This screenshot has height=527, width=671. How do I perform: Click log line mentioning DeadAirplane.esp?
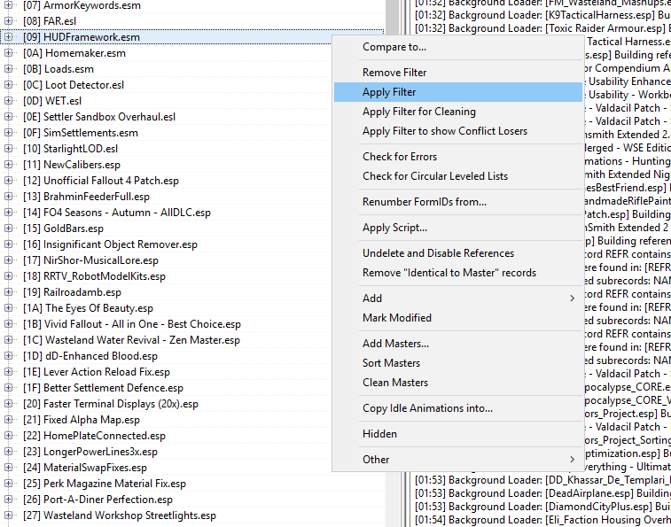(542, 493)
